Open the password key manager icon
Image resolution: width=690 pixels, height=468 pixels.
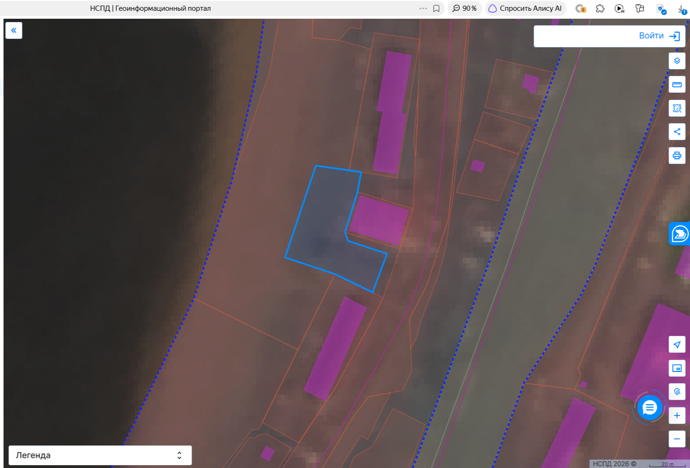coord(640,8)
